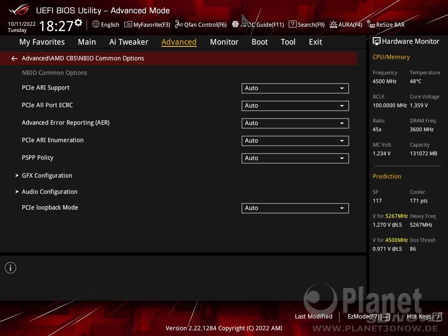Click the Cooler score 171 pts
The width and height of the screenshot is (448, 336).
pos(419,201)
